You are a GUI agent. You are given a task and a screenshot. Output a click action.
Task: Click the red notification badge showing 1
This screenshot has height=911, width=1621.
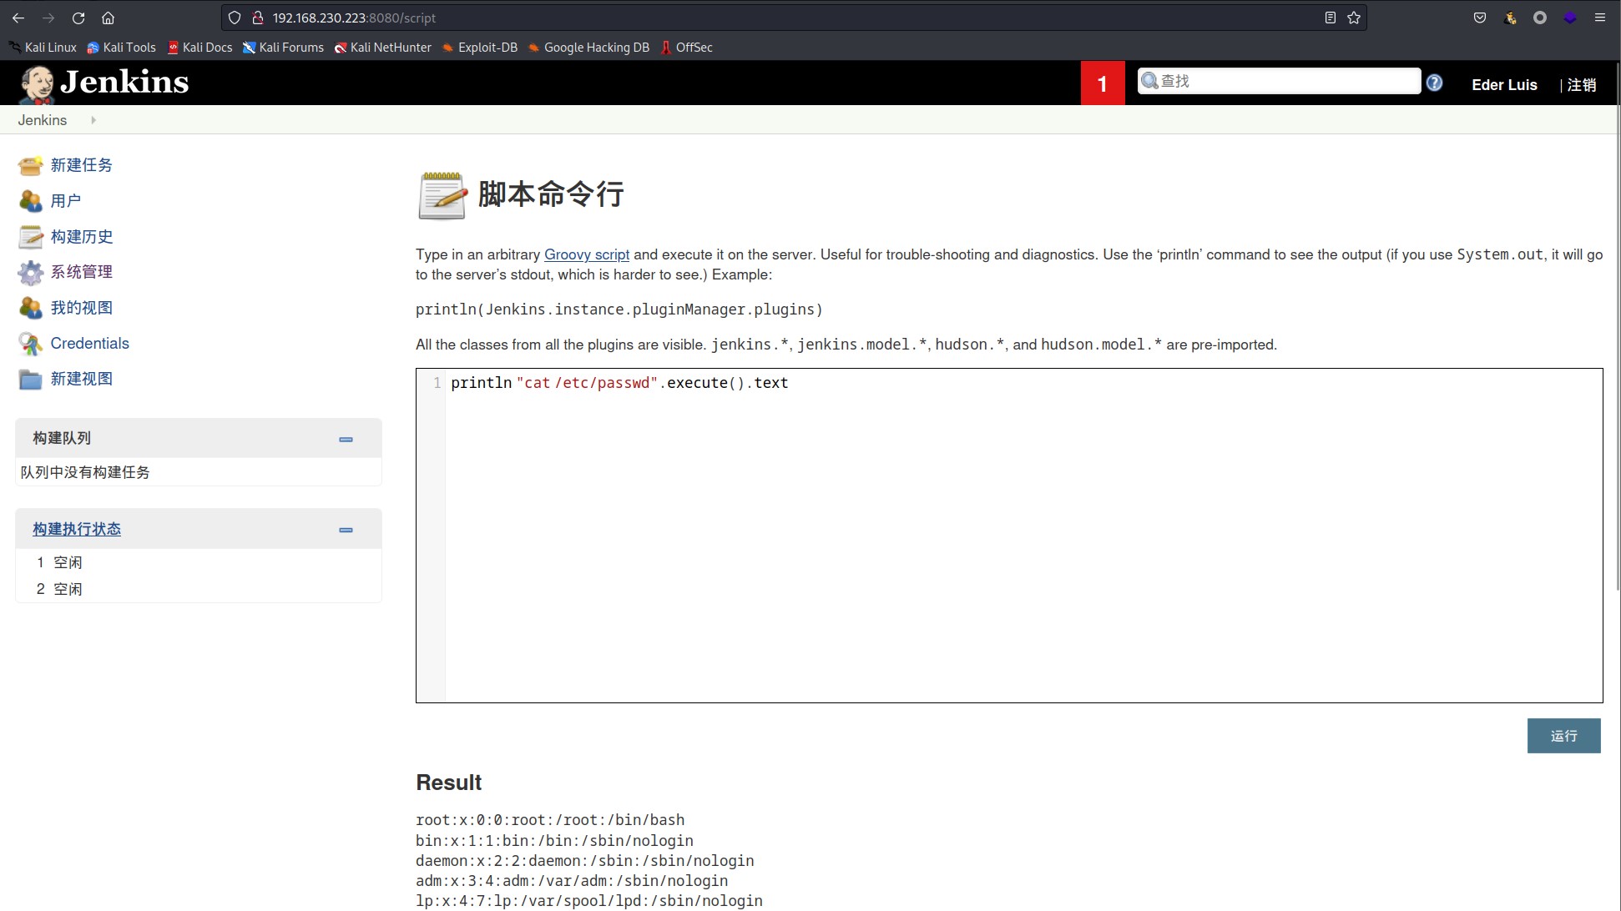click(1102, 83)
